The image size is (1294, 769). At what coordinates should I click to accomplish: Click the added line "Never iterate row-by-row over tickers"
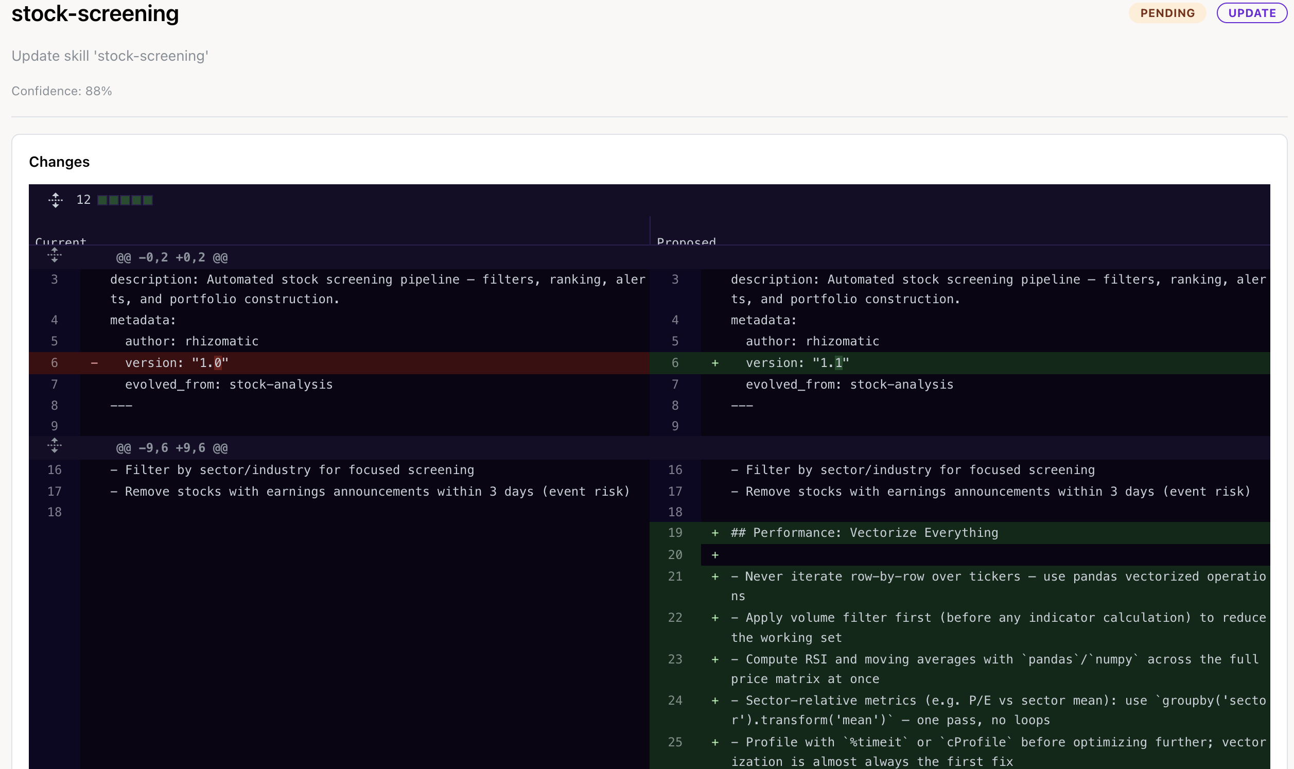tap(998, 586)
